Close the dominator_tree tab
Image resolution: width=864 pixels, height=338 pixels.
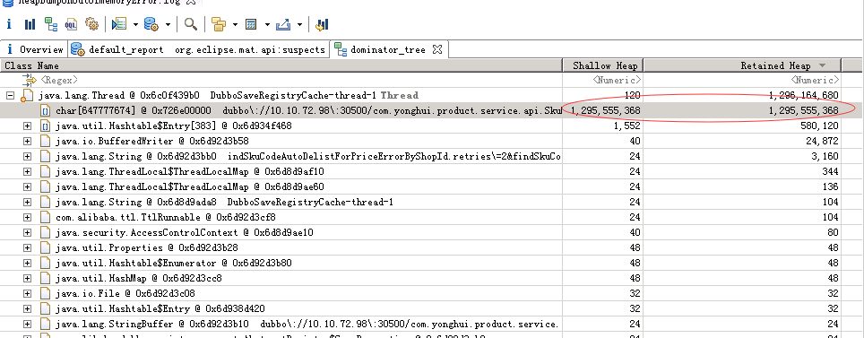(437, 49)
